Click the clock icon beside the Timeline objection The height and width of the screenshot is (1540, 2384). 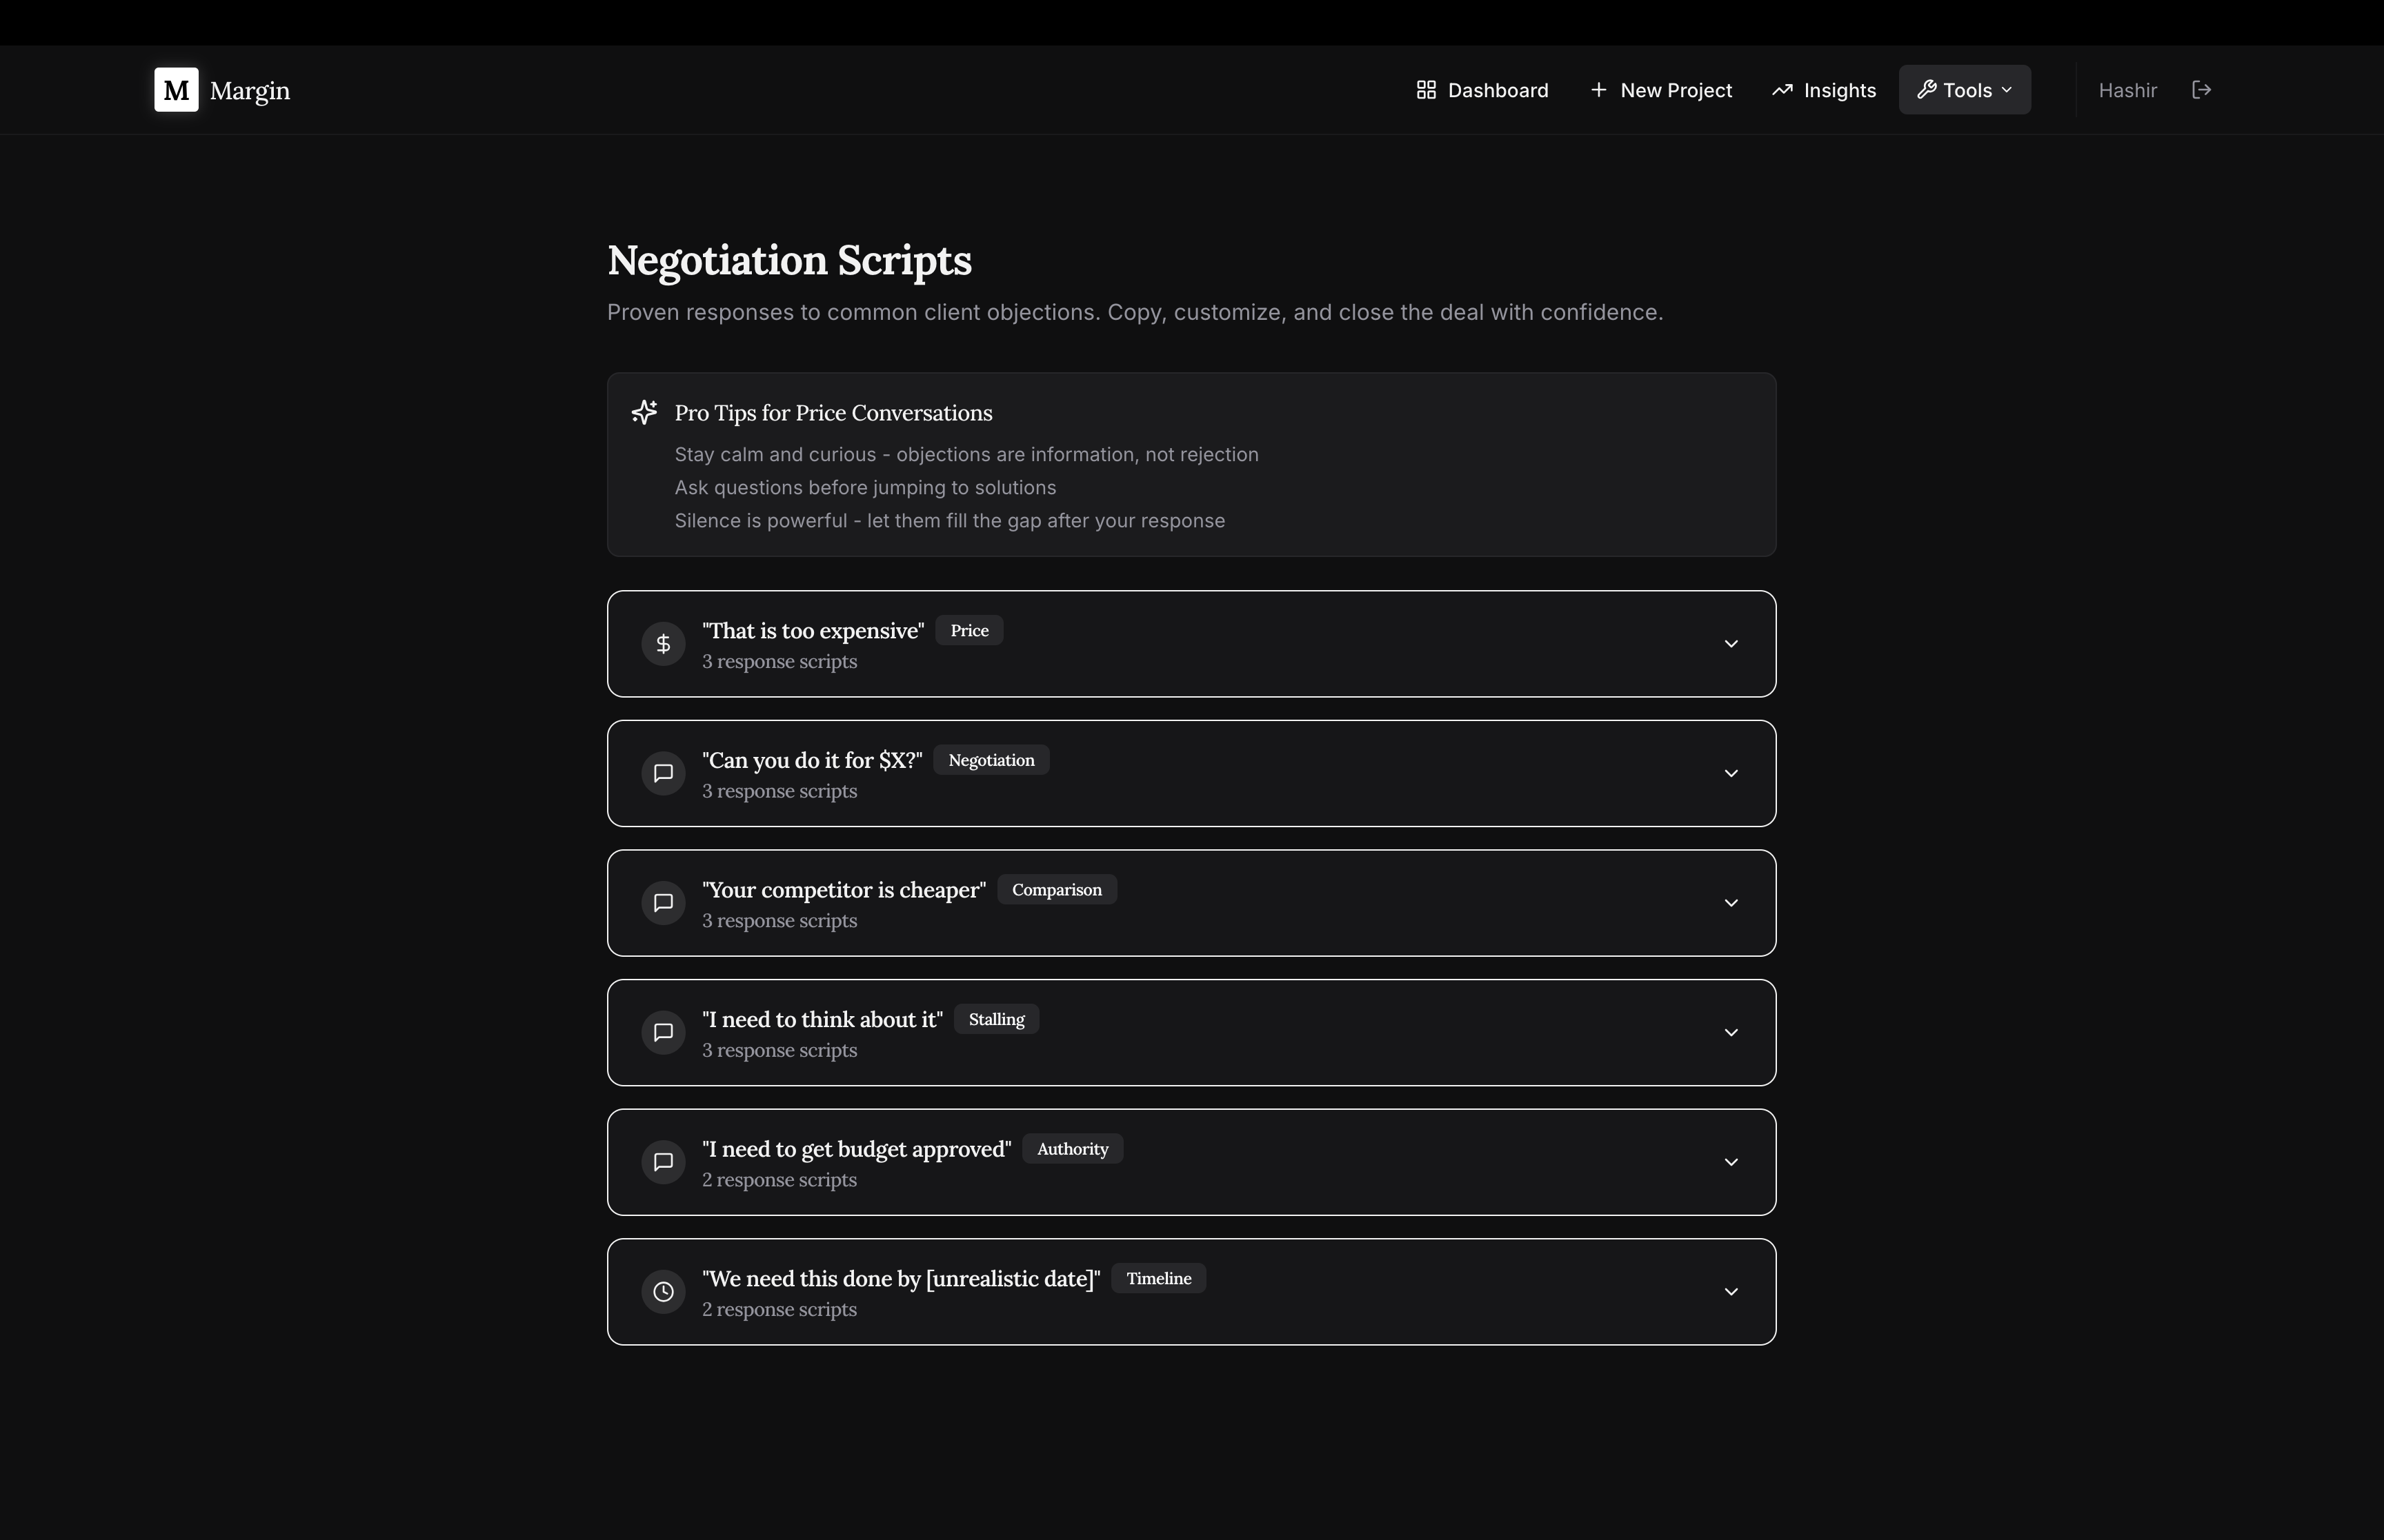[x=664, y=1291]
